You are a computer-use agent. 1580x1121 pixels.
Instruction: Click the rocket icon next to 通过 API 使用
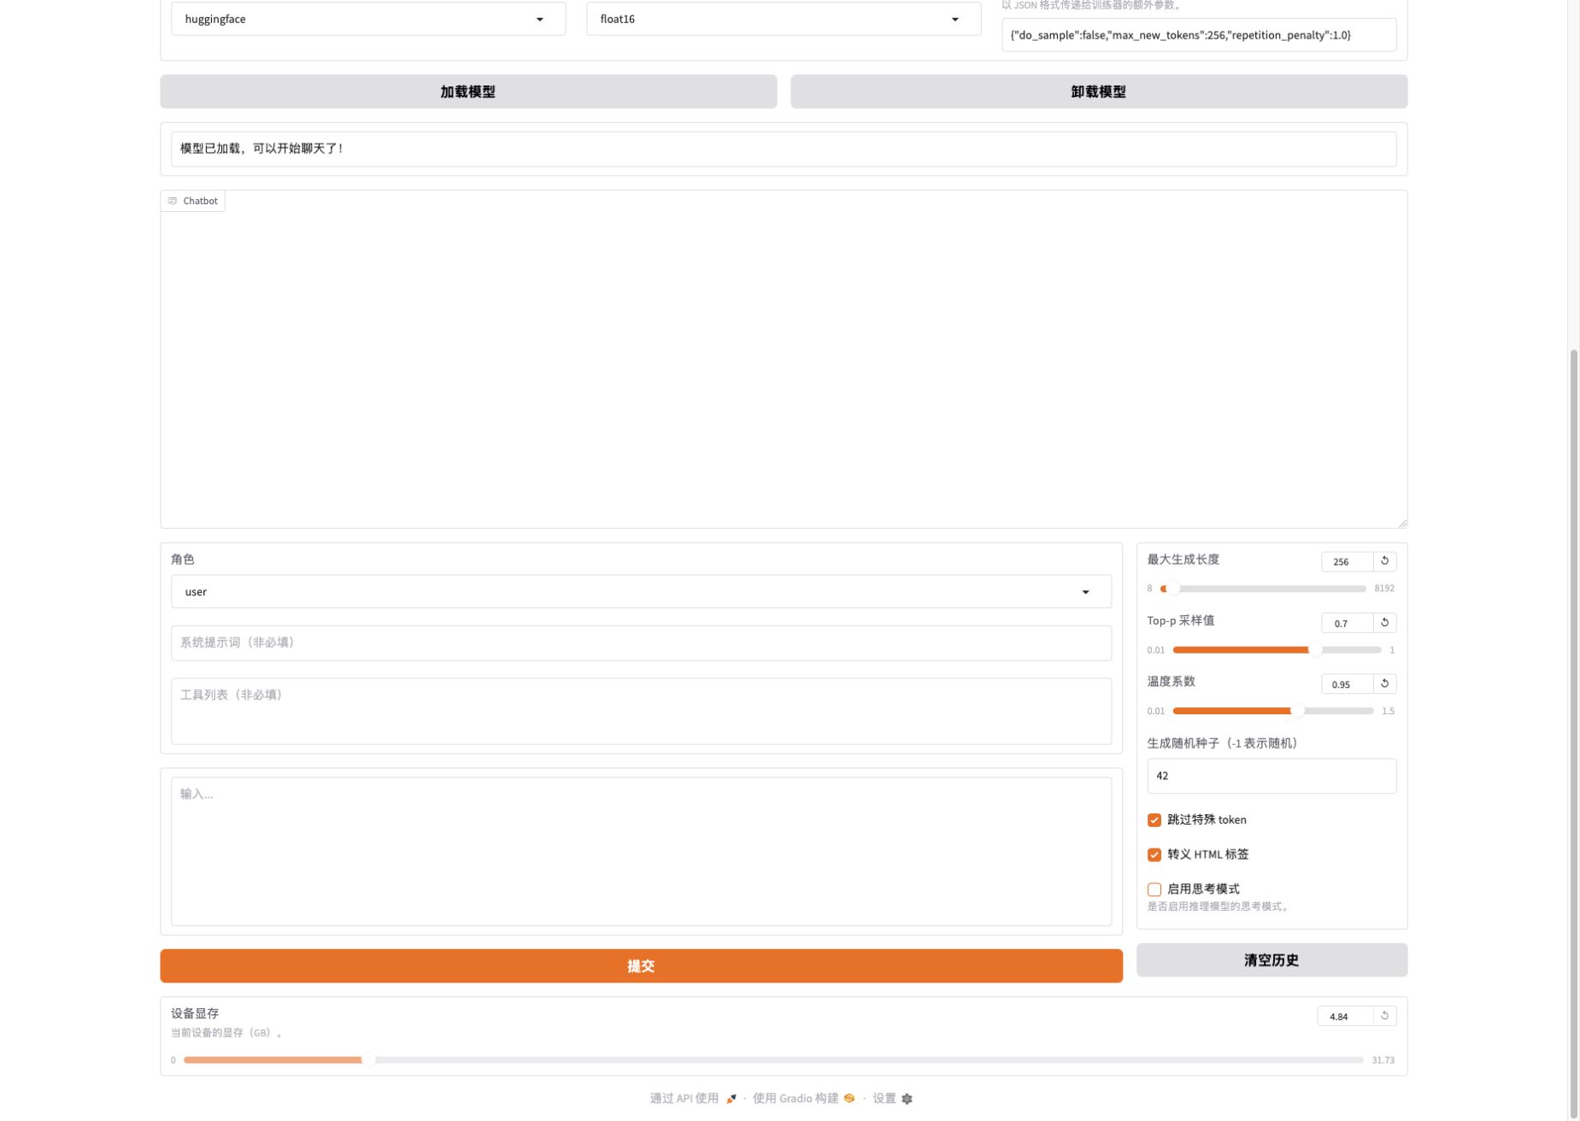pyautogui.click(x=731, y=1099)
